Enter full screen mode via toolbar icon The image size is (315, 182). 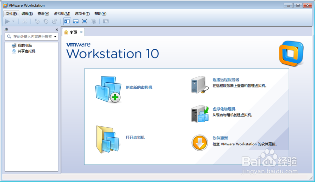[84, 21]
